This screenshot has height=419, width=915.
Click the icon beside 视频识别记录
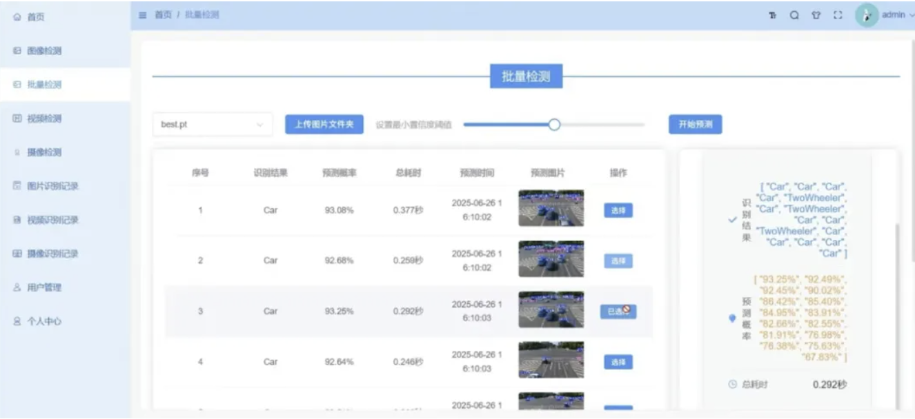coord(17,220)
